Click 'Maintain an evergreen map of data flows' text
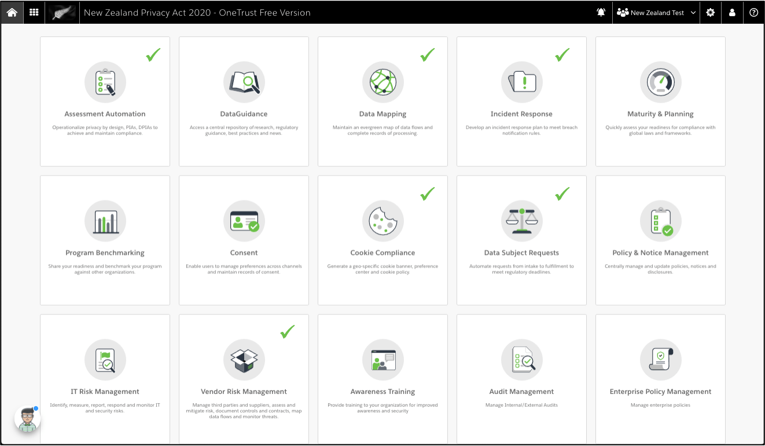 pyautogui.click(x=383, y=130)
